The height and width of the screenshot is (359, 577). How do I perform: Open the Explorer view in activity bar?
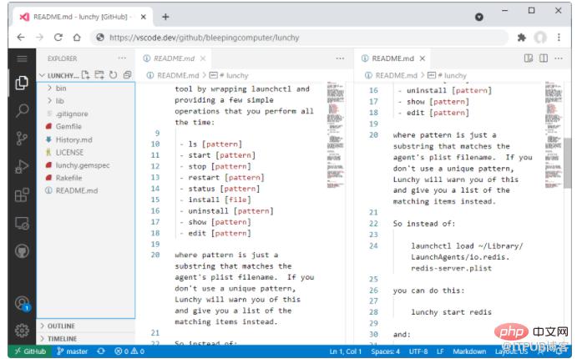(x=22, y=83)
